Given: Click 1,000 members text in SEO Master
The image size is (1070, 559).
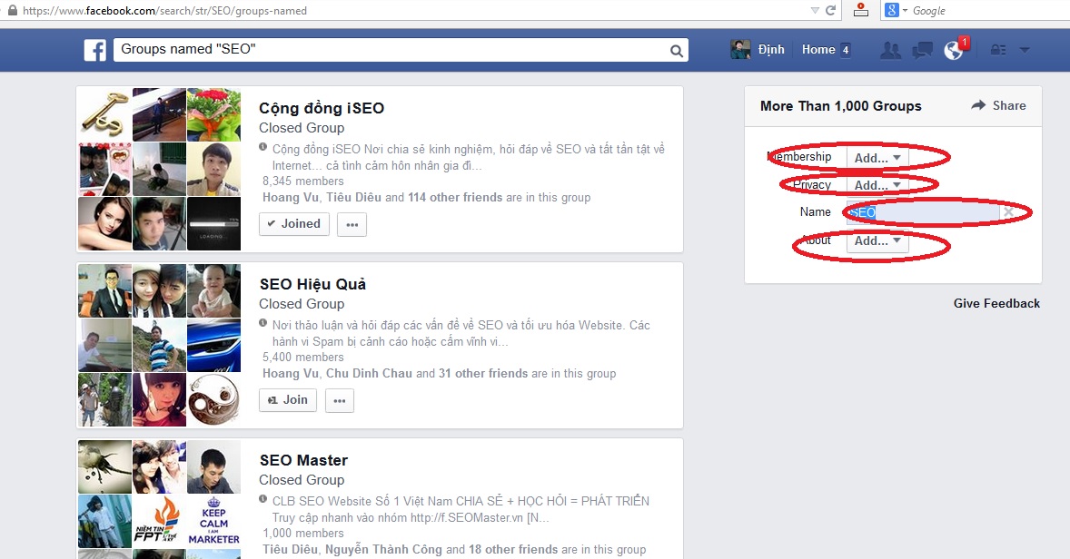Looking at the screenshot, I should pos(303,533).
